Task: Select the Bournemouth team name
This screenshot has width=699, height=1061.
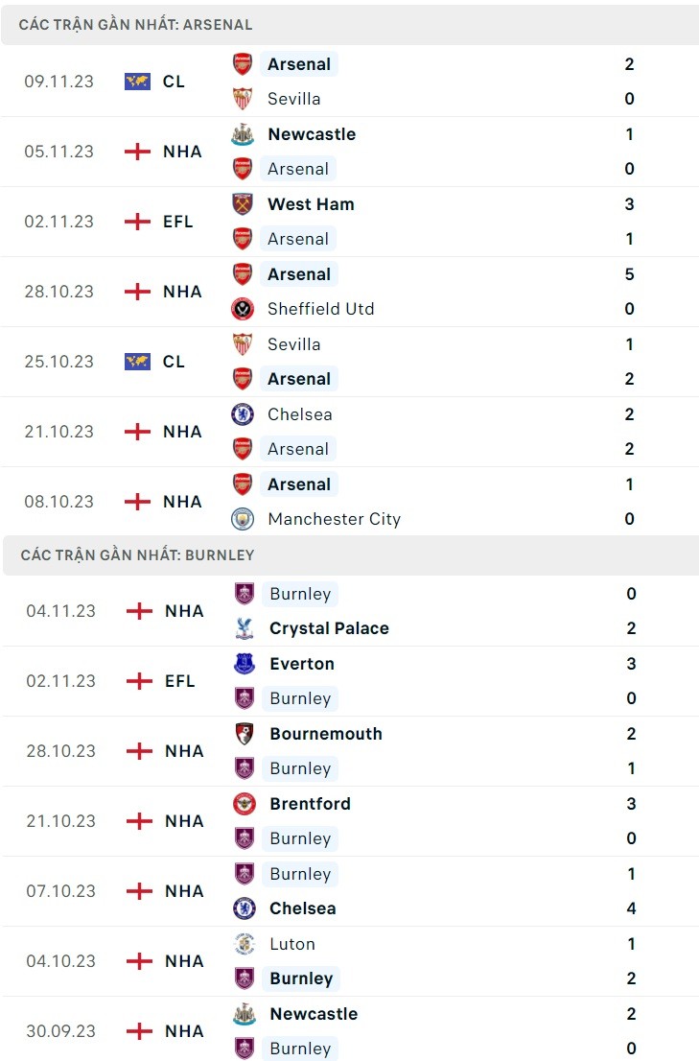Action: 326,734
